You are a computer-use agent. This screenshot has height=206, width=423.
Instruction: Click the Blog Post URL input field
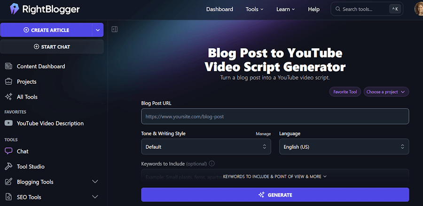click(275, 116)
